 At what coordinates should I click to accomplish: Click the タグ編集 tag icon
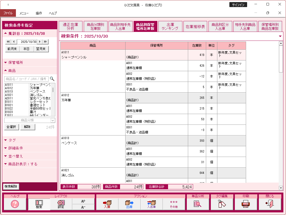222,204
